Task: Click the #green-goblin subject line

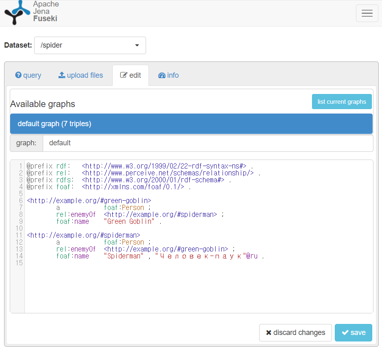Action: [89, 201]
